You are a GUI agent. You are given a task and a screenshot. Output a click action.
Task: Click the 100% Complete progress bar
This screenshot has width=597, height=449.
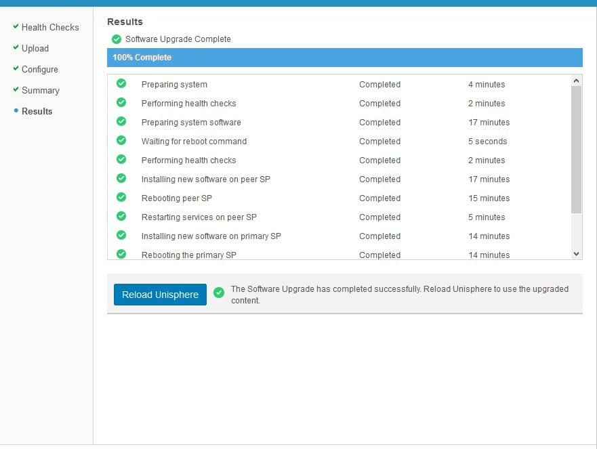[x=344, y=58]
